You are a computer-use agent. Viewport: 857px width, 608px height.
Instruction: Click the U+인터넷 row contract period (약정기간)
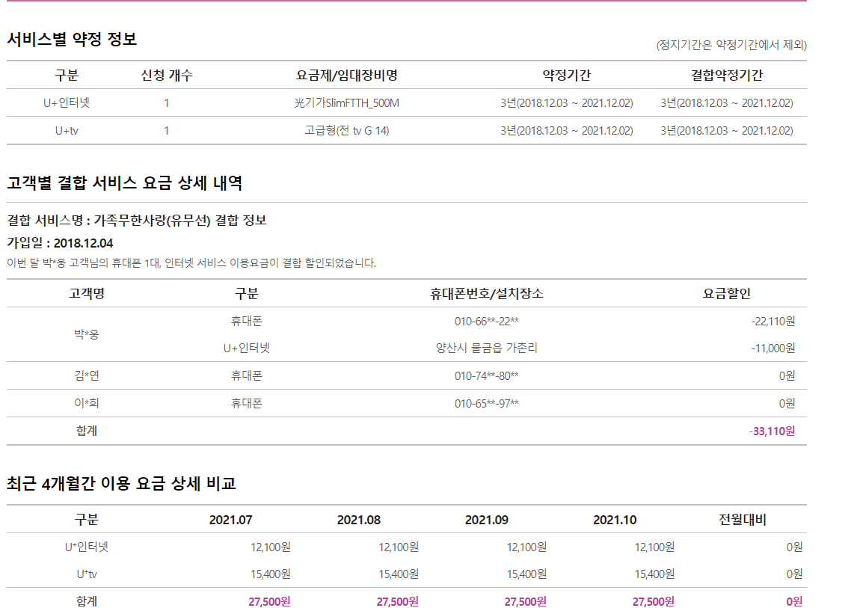click(x=566, y=102)
